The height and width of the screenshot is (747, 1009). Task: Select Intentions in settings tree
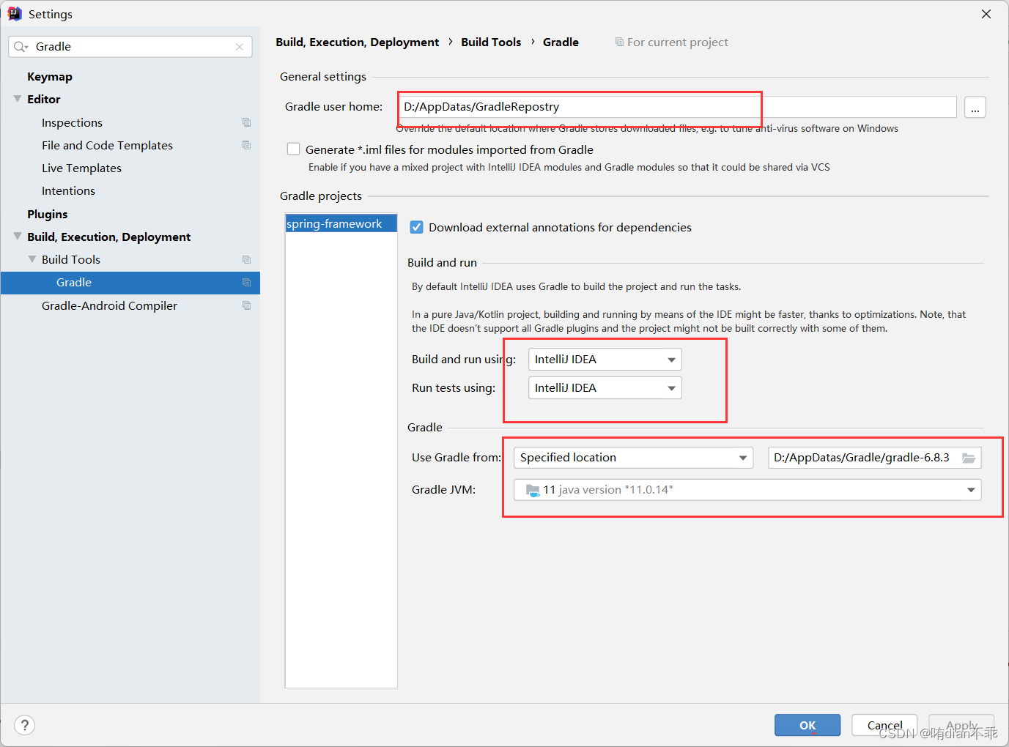click(x=68, y=190)
